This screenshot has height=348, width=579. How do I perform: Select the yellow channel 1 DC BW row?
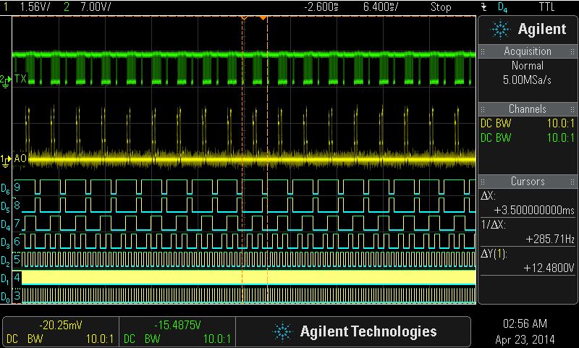[x=528, y=123]
